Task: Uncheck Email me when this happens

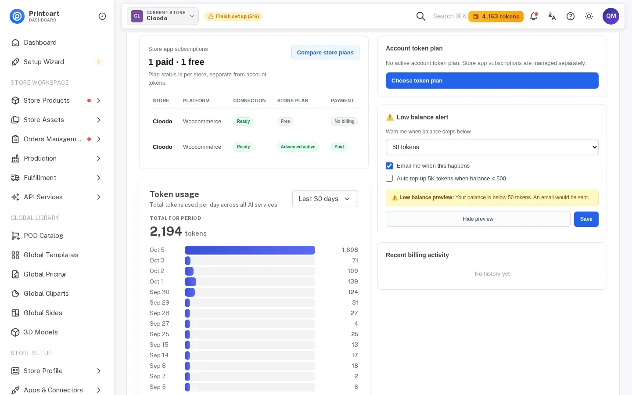Action: (389, 166)
